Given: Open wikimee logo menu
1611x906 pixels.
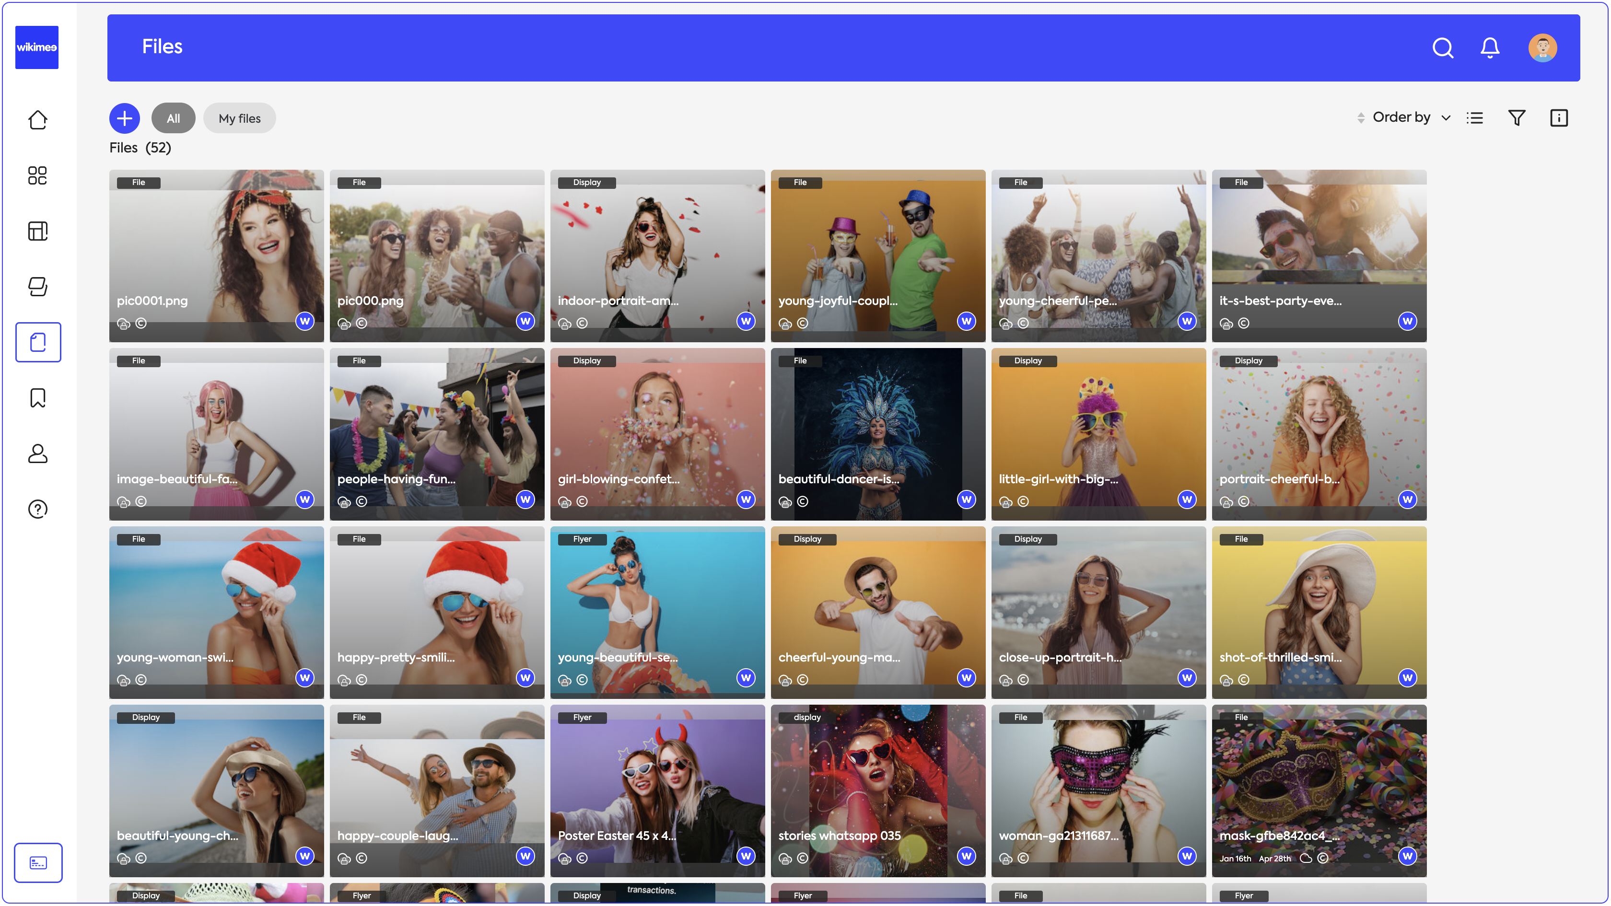Looking at the screenshot, I should 37,47.
